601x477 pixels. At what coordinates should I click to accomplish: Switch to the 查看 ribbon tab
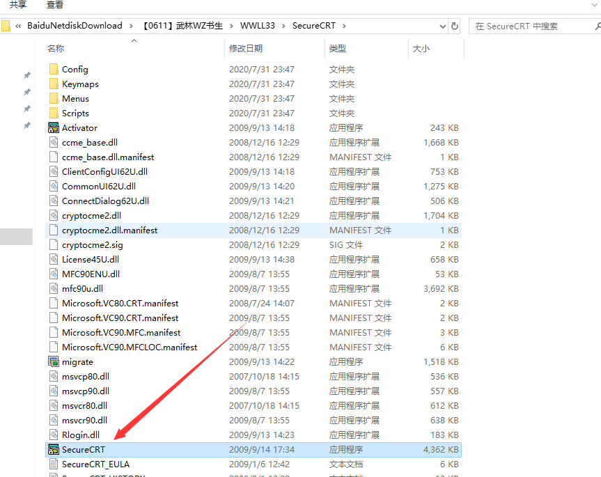[x=55, y=5]
